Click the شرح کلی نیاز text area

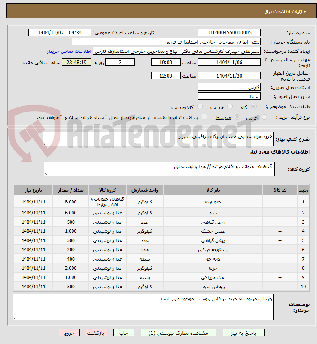[158, 139]
